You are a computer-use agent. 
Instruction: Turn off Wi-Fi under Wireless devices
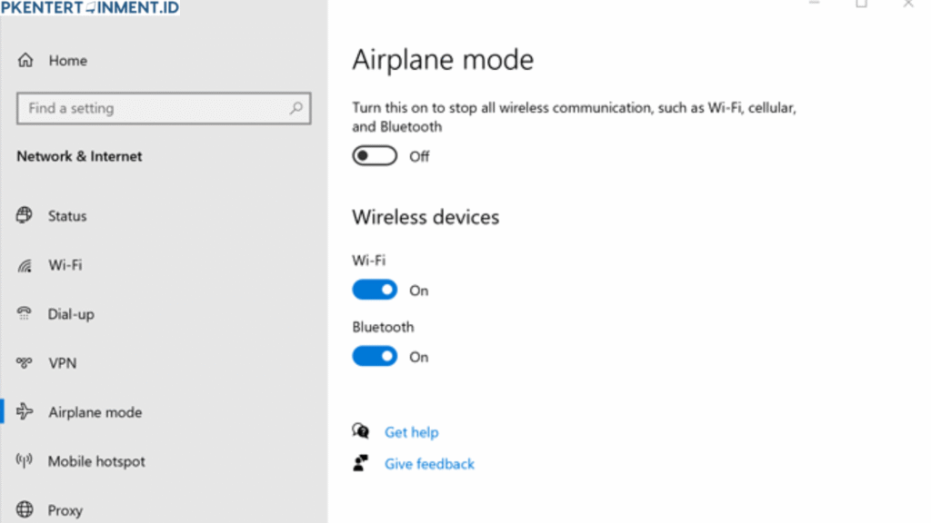pos(375,289)
